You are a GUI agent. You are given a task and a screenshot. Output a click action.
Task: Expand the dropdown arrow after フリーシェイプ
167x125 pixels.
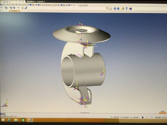pyautogui.click(x=59, y=5)
